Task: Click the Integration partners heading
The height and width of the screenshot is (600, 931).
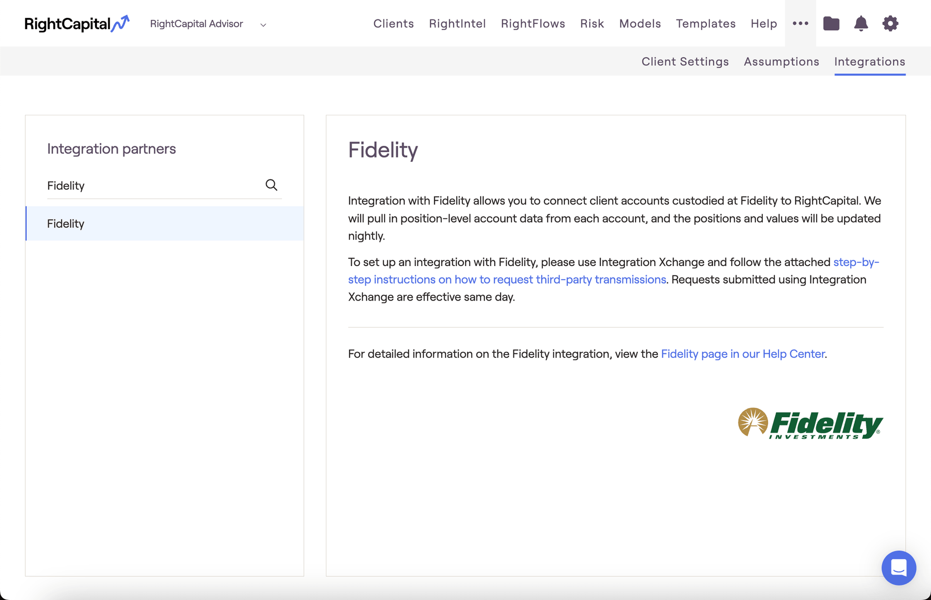Action: point(112,149)
